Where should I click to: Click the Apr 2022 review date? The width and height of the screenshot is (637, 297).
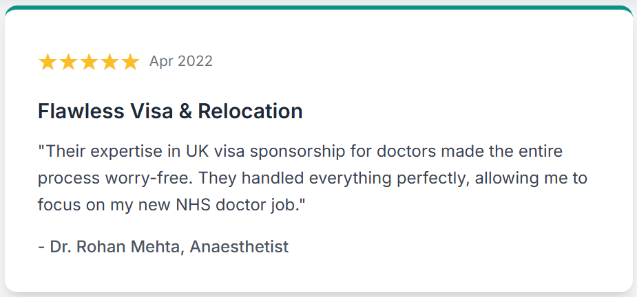[x=181, y=61]
